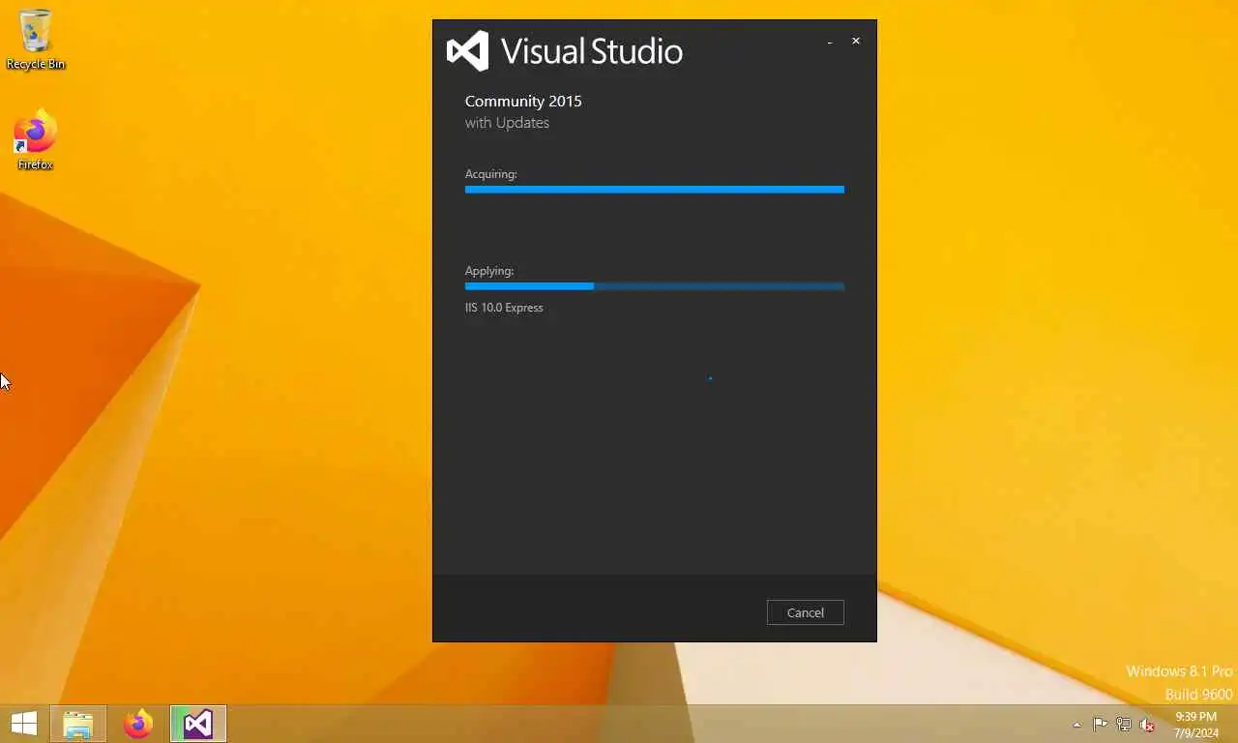Open the Windows Start button
This screenshot has height=743, width=1238.
tap(23, 724)
